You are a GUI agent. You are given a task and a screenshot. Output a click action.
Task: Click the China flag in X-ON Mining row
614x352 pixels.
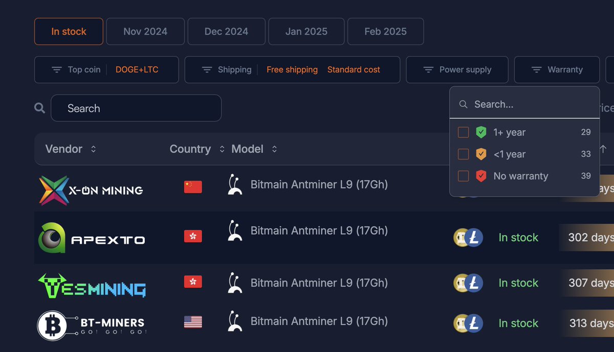[193, 187]
